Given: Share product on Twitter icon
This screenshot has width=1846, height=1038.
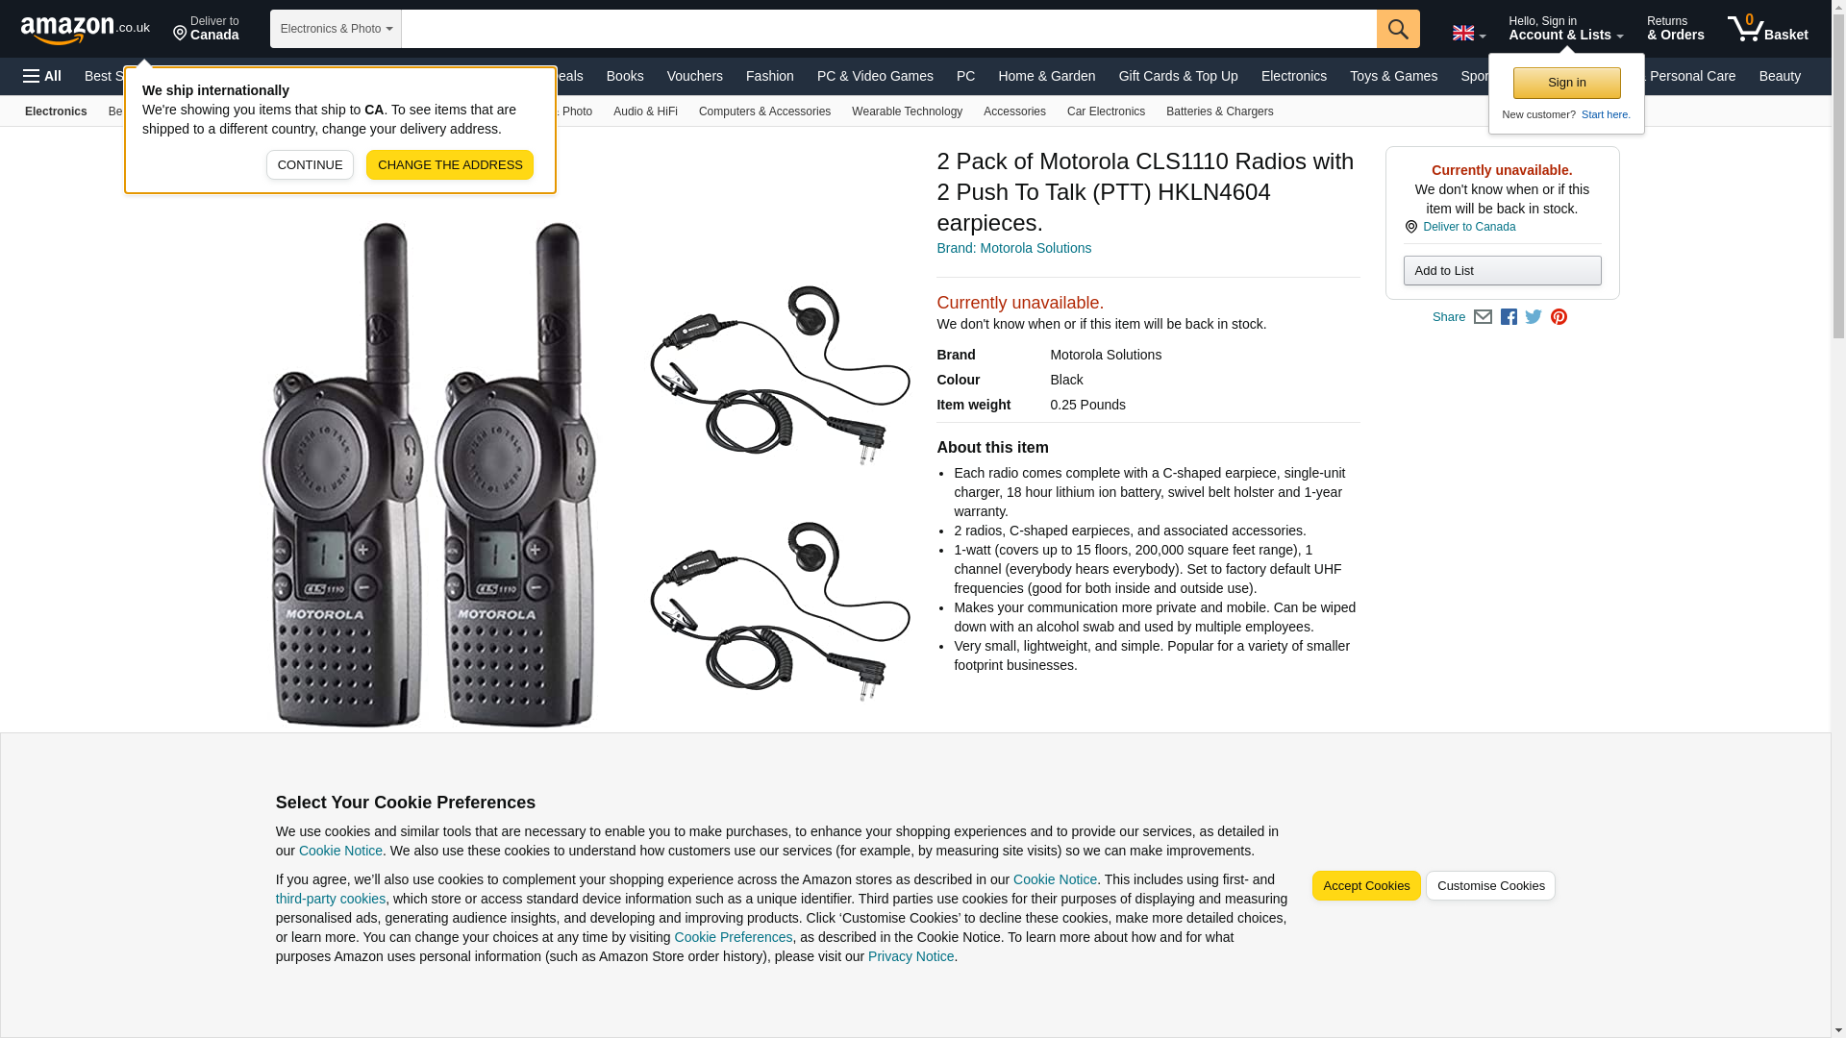Looking at the screenshot, I should click(x=1534, y=317).
